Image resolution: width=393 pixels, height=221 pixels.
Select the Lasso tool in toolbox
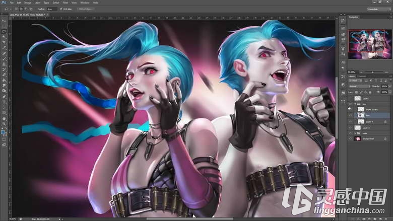[x=4, y=31]
